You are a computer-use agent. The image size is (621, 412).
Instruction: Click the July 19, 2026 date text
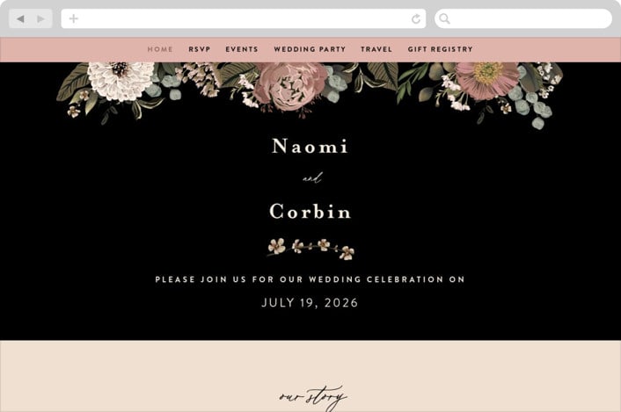coord(310,303)
